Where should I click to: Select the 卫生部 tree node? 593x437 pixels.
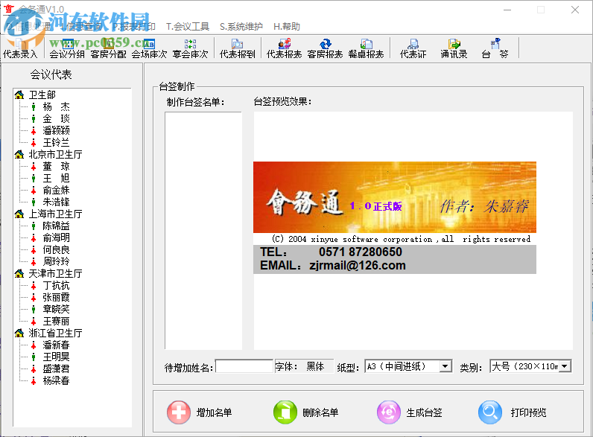pyautogui.click(x=42, y=95)
